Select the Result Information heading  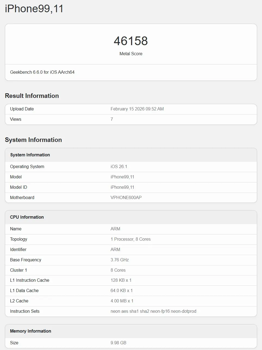coord(32,96)
